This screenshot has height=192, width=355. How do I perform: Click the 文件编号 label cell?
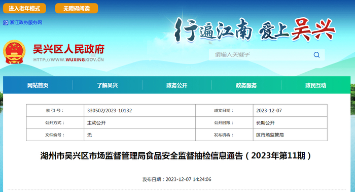(55, 135)
